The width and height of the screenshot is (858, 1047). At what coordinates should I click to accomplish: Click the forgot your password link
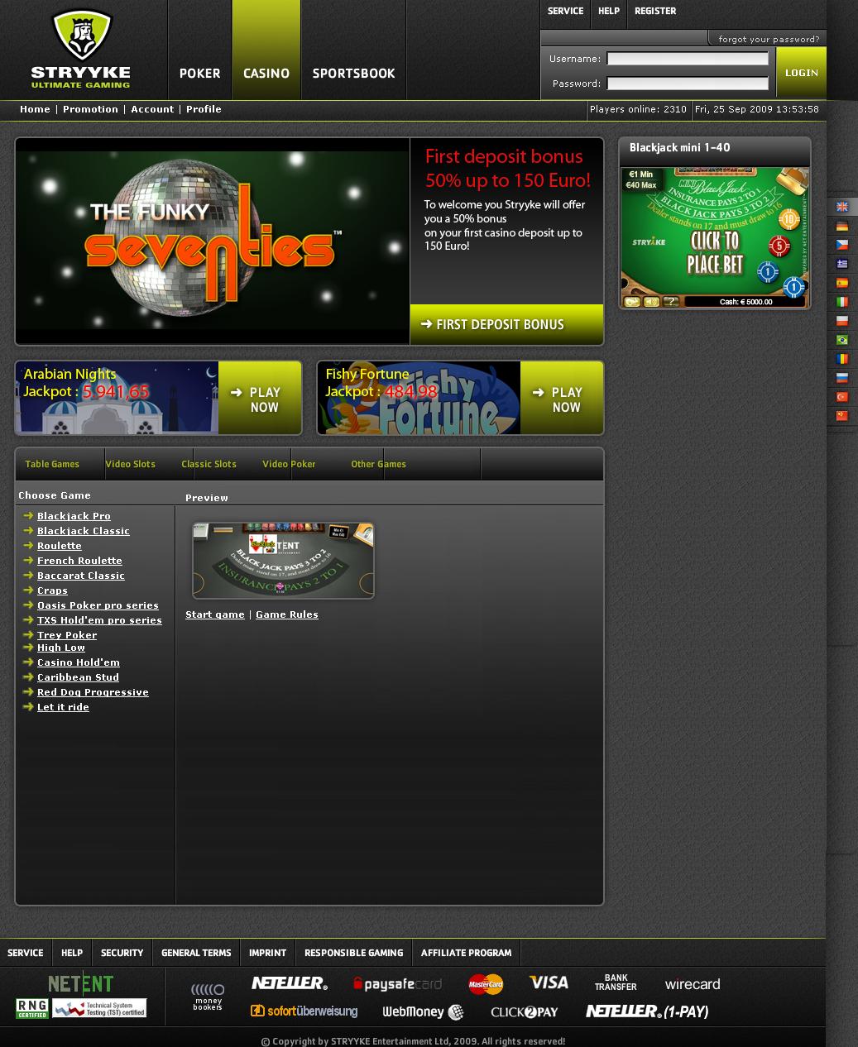coord(768,39)
